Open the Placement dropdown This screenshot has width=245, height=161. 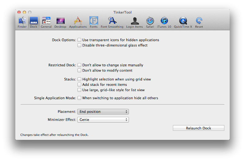103,112
